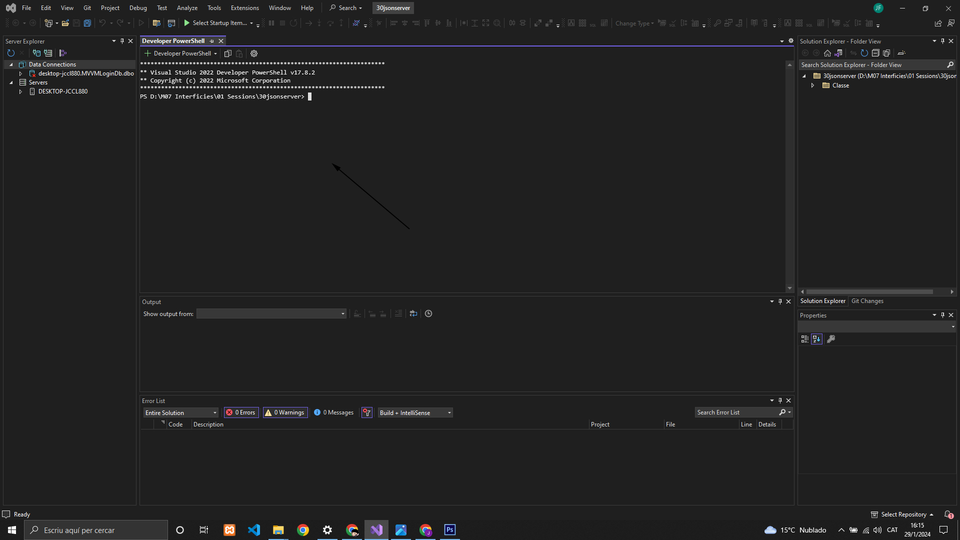Toggle the 0 Warnings filter
The width and height of the screenshot is (960, 540).
(x=285, y=412)
